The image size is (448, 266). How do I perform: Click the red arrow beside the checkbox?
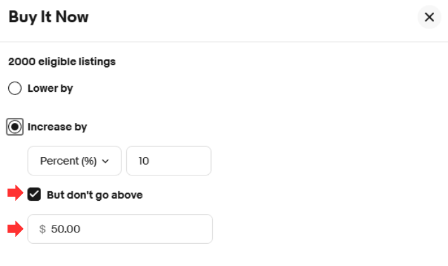pyautogui.click(x=15, y=194)
